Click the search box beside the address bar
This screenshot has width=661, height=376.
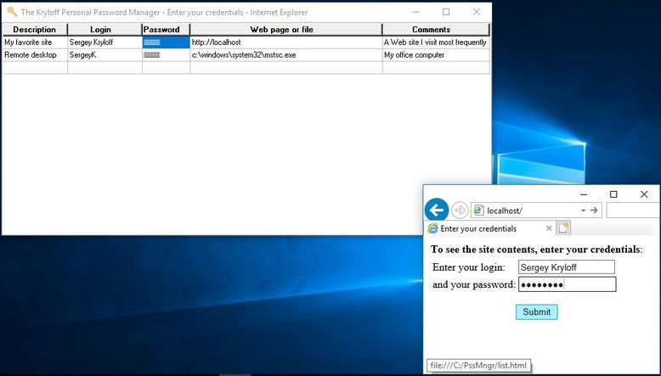point(633,210)
